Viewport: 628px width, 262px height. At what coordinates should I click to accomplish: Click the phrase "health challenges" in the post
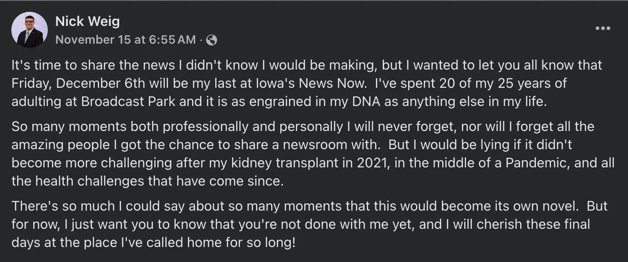82,180
